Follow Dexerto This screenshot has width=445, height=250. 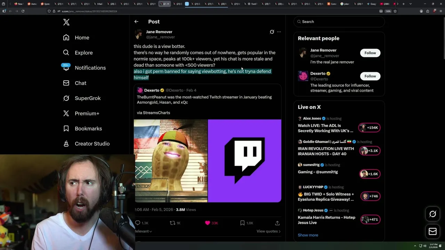(x=370, y=76)
